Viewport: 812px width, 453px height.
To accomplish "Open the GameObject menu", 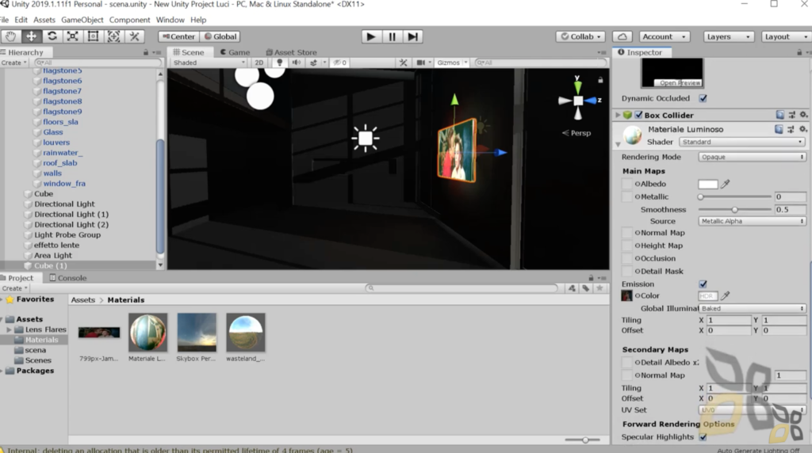I will pos(82,20).
